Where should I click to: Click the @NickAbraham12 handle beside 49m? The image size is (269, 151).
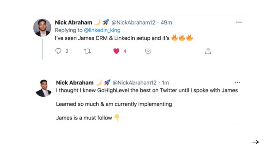pos(133,23)
